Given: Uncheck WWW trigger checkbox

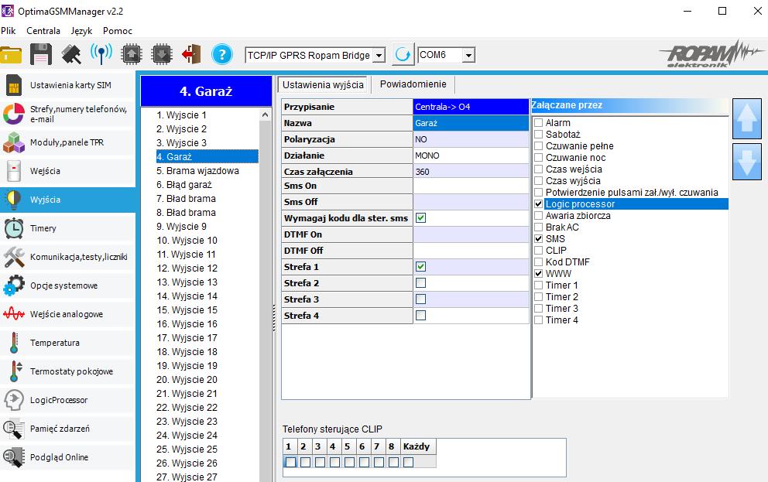Looking at the screenshot, I should click(x=538, y=274).
